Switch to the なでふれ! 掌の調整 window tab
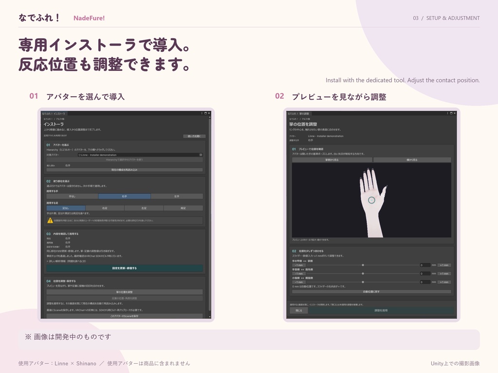This screenshot has width=498, height=373. [299, 114]
